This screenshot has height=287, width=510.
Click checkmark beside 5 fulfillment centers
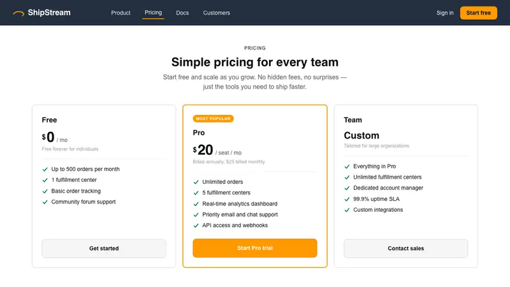pyautogui.click(x=196, y=193)
